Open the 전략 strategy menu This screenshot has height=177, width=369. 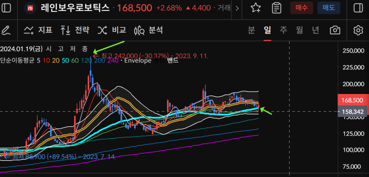tap(75, 30)
